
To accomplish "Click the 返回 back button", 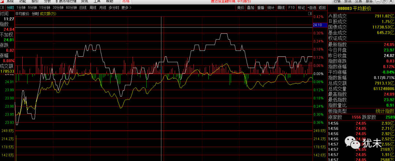I will [x=322, y=8].
